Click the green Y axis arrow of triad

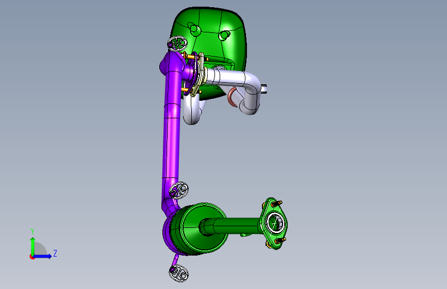33,246
